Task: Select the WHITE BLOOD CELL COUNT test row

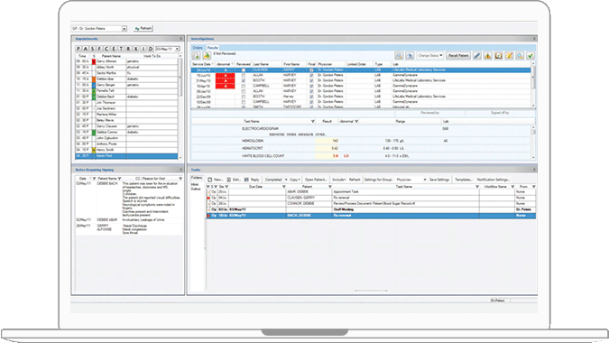Action: [x=361, y=156]
